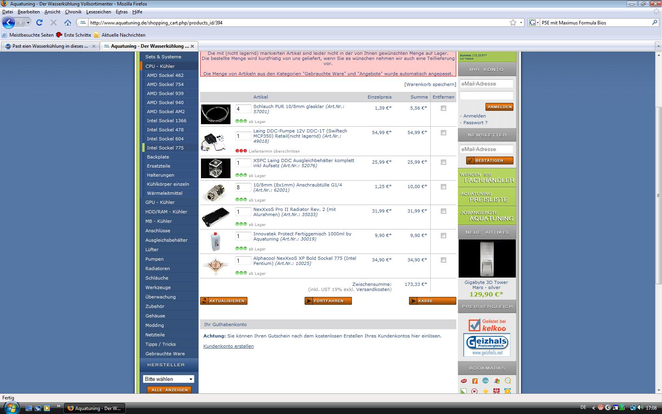
Task: Open the Windows Live flag bookmark icon
Action: (x=496, y=381)
